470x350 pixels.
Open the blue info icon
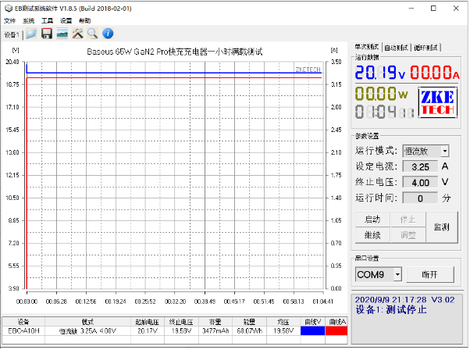108,34
